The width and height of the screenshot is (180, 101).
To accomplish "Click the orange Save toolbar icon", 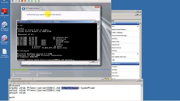I will tap(25, 1).
